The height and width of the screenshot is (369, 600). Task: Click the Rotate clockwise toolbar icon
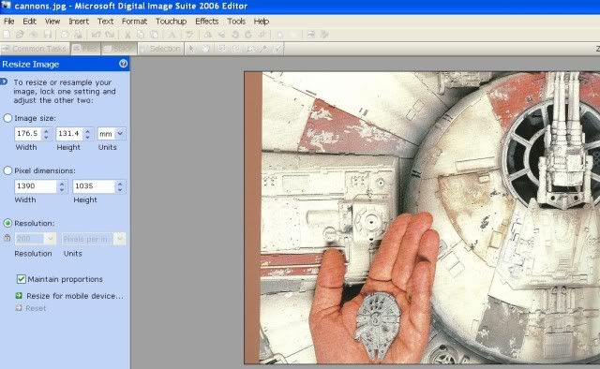pos(248,35)
